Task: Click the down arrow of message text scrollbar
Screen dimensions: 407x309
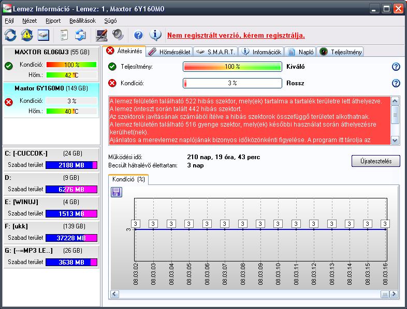Action: tap(395, 141)
